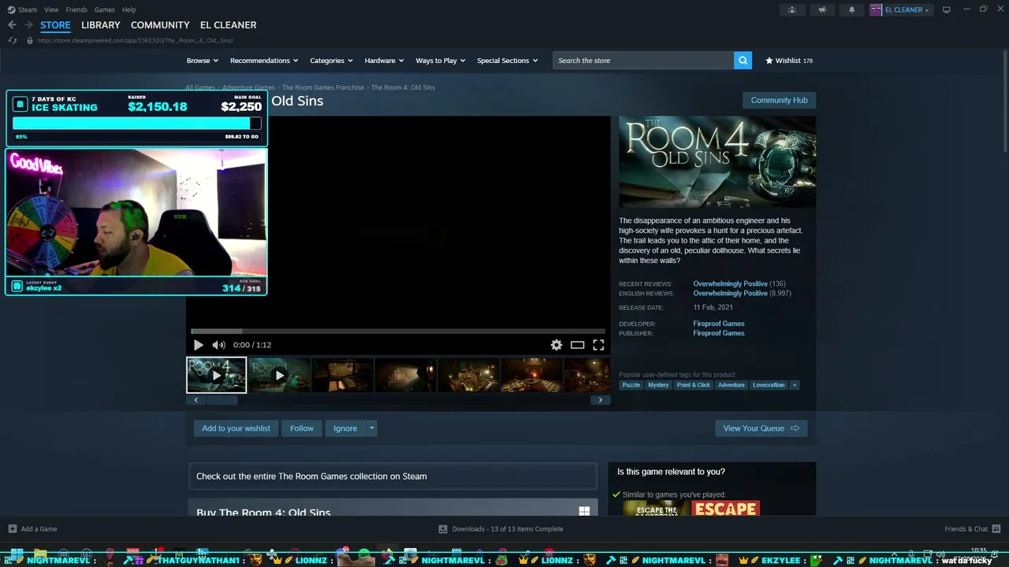Click the Search the store field

pyautogui.click(x=643, y=61)
